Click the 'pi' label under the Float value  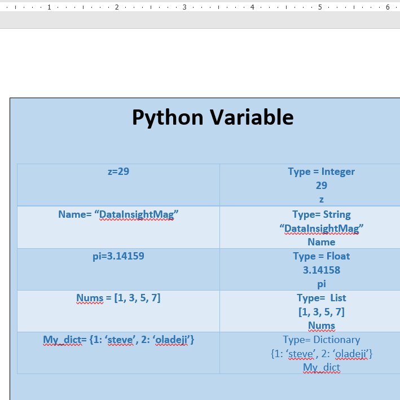pyautogui.click(x=322, y=284)
